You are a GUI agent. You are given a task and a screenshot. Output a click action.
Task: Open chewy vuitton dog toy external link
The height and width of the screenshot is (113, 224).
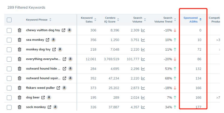click(x=63, y=30)
